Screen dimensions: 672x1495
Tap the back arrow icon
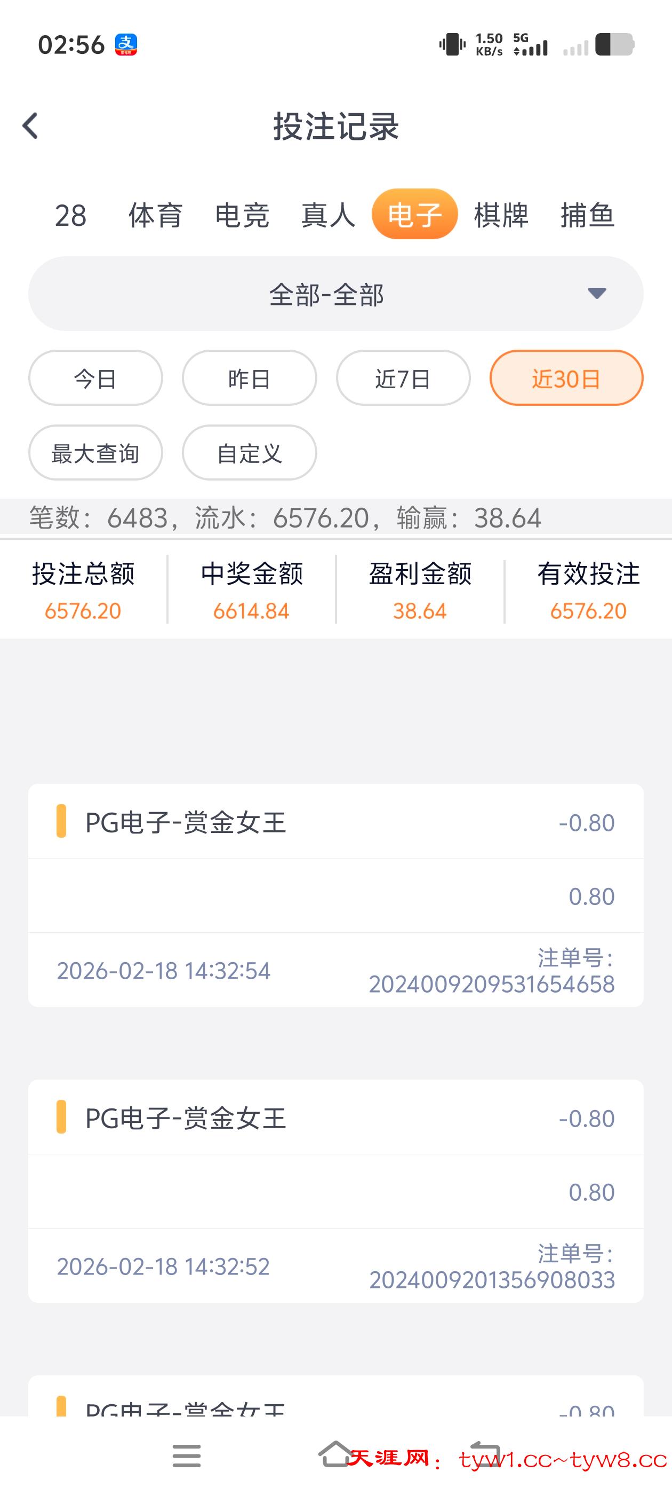click(x=30, y=125)
